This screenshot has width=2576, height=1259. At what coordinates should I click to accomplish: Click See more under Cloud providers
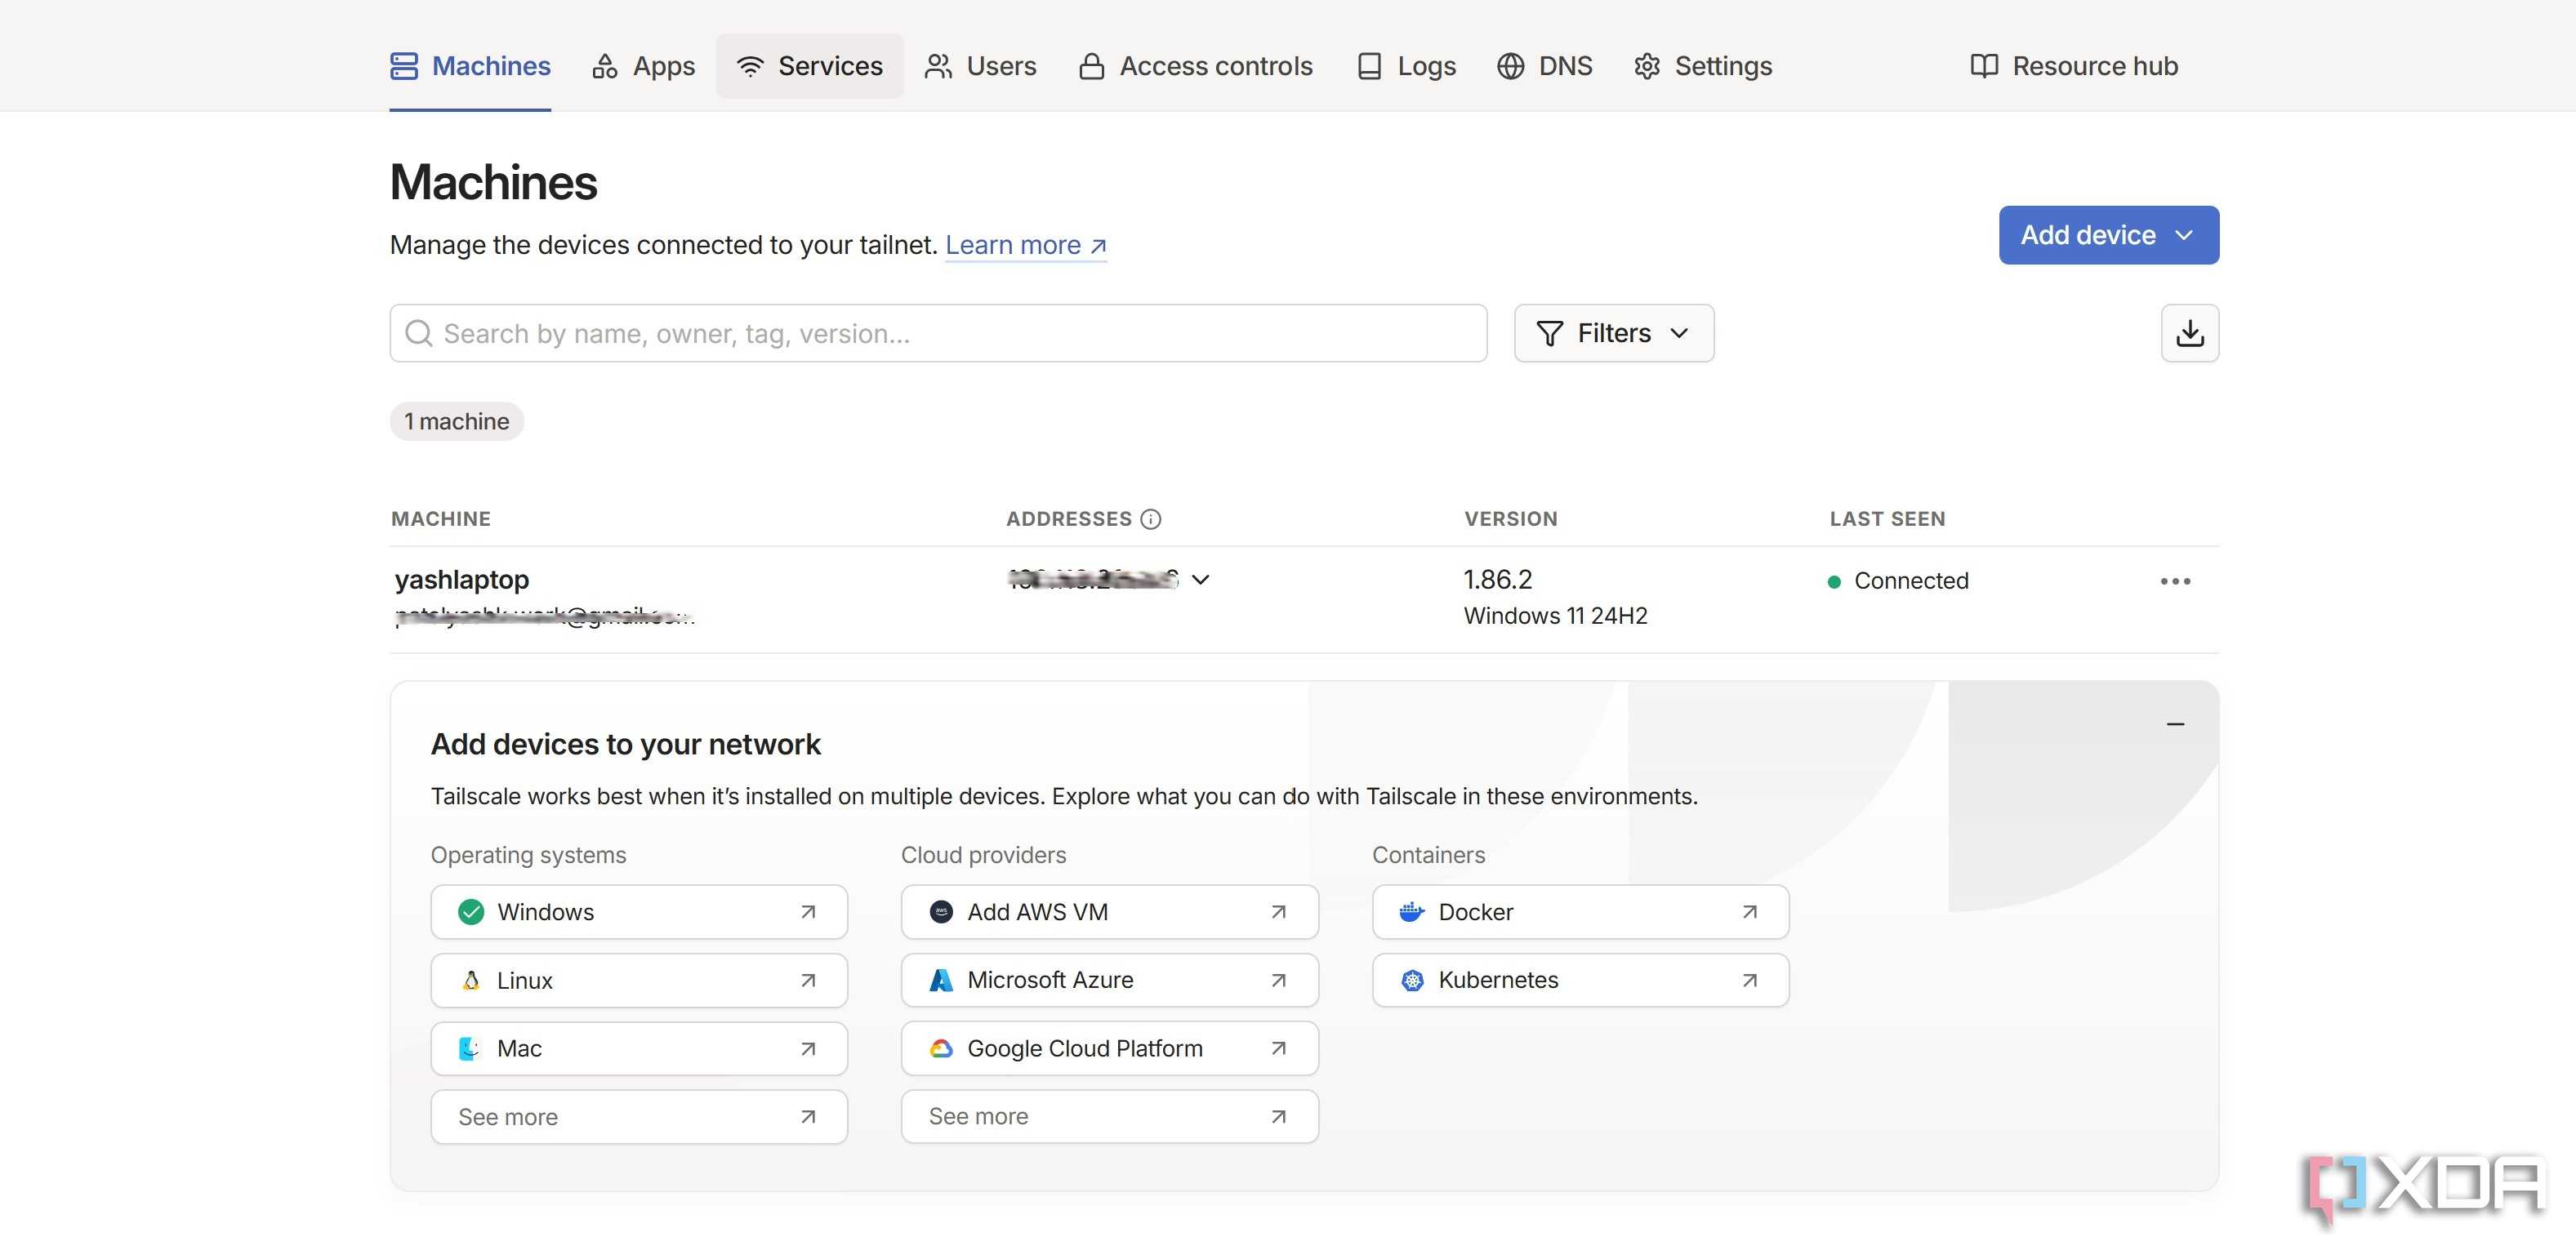(1110, 1116)
